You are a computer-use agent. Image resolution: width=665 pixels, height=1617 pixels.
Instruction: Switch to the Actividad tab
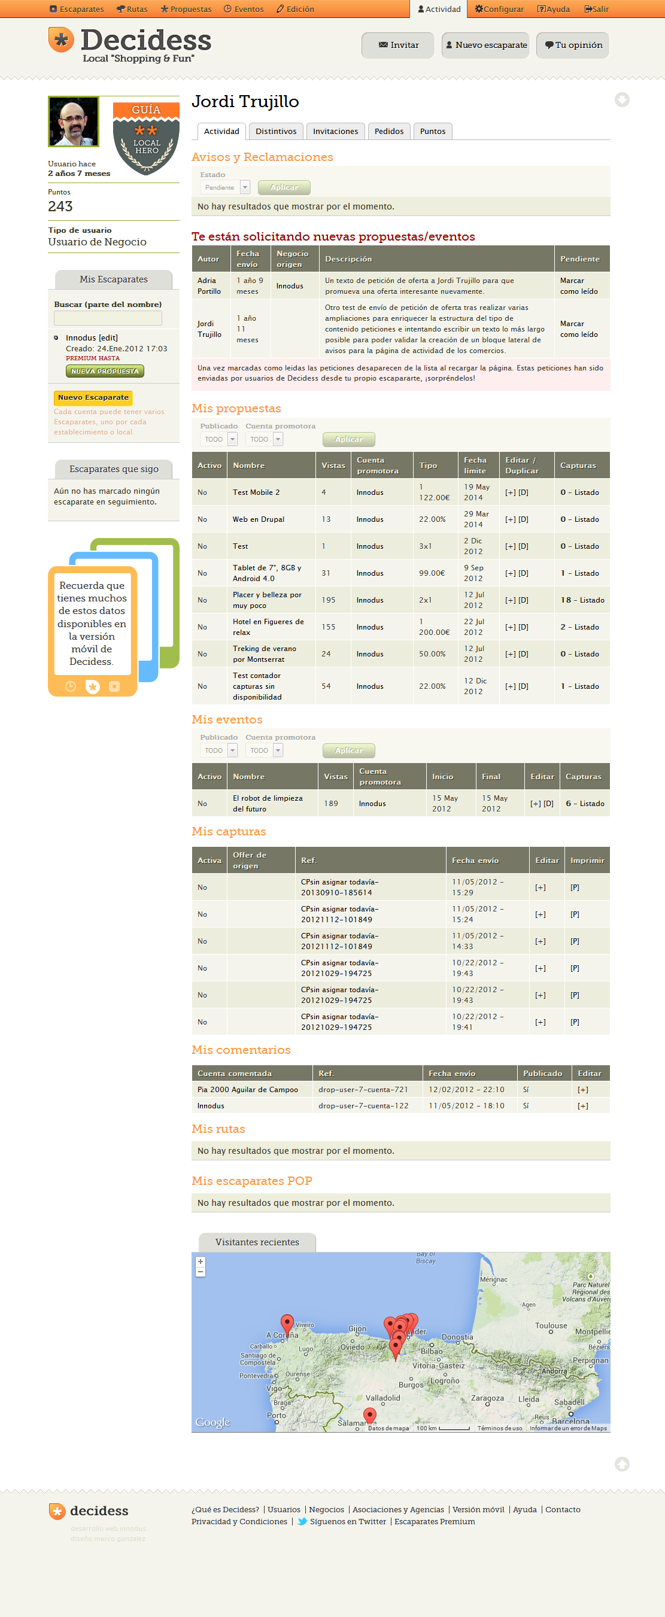coord(221,131)
